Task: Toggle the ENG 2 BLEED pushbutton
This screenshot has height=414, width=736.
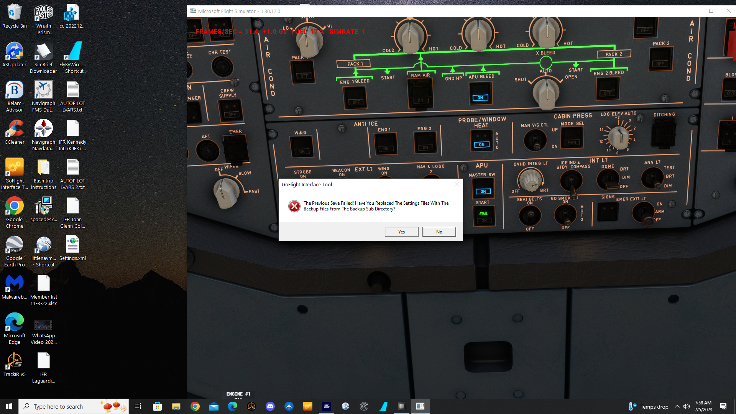Action: (x=608, y=89)
